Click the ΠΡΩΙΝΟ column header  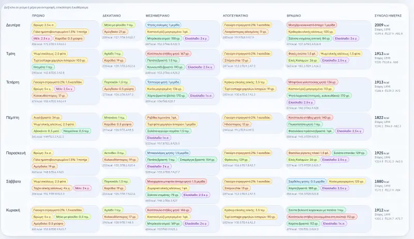click(x=38, y=16)
